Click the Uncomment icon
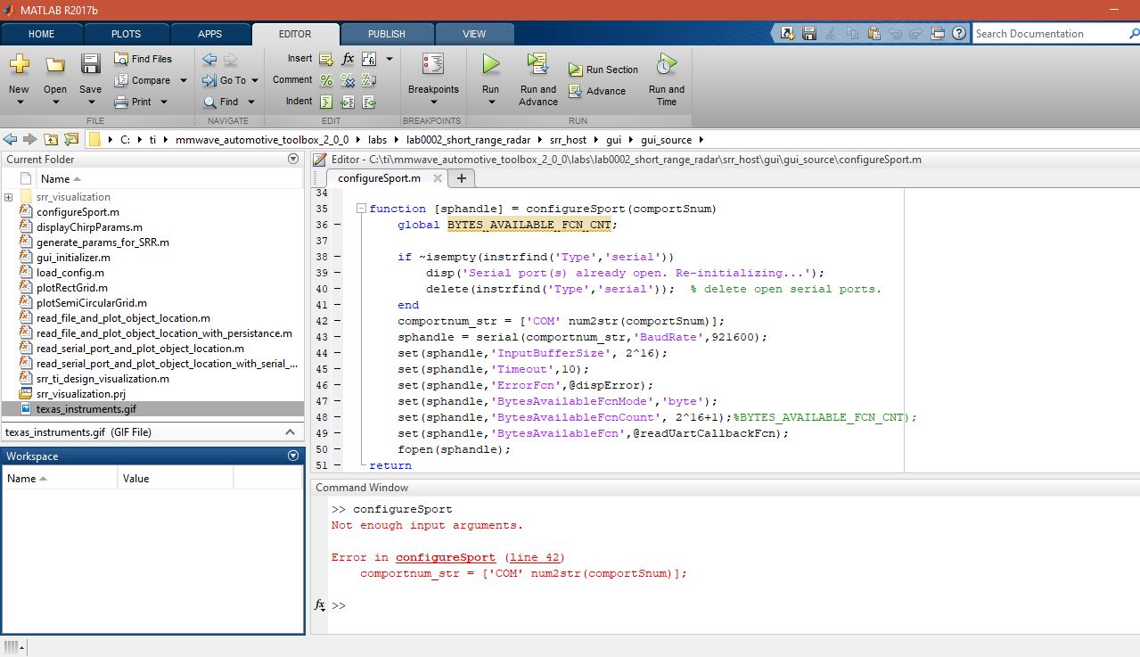 click(x=348, y=80)
